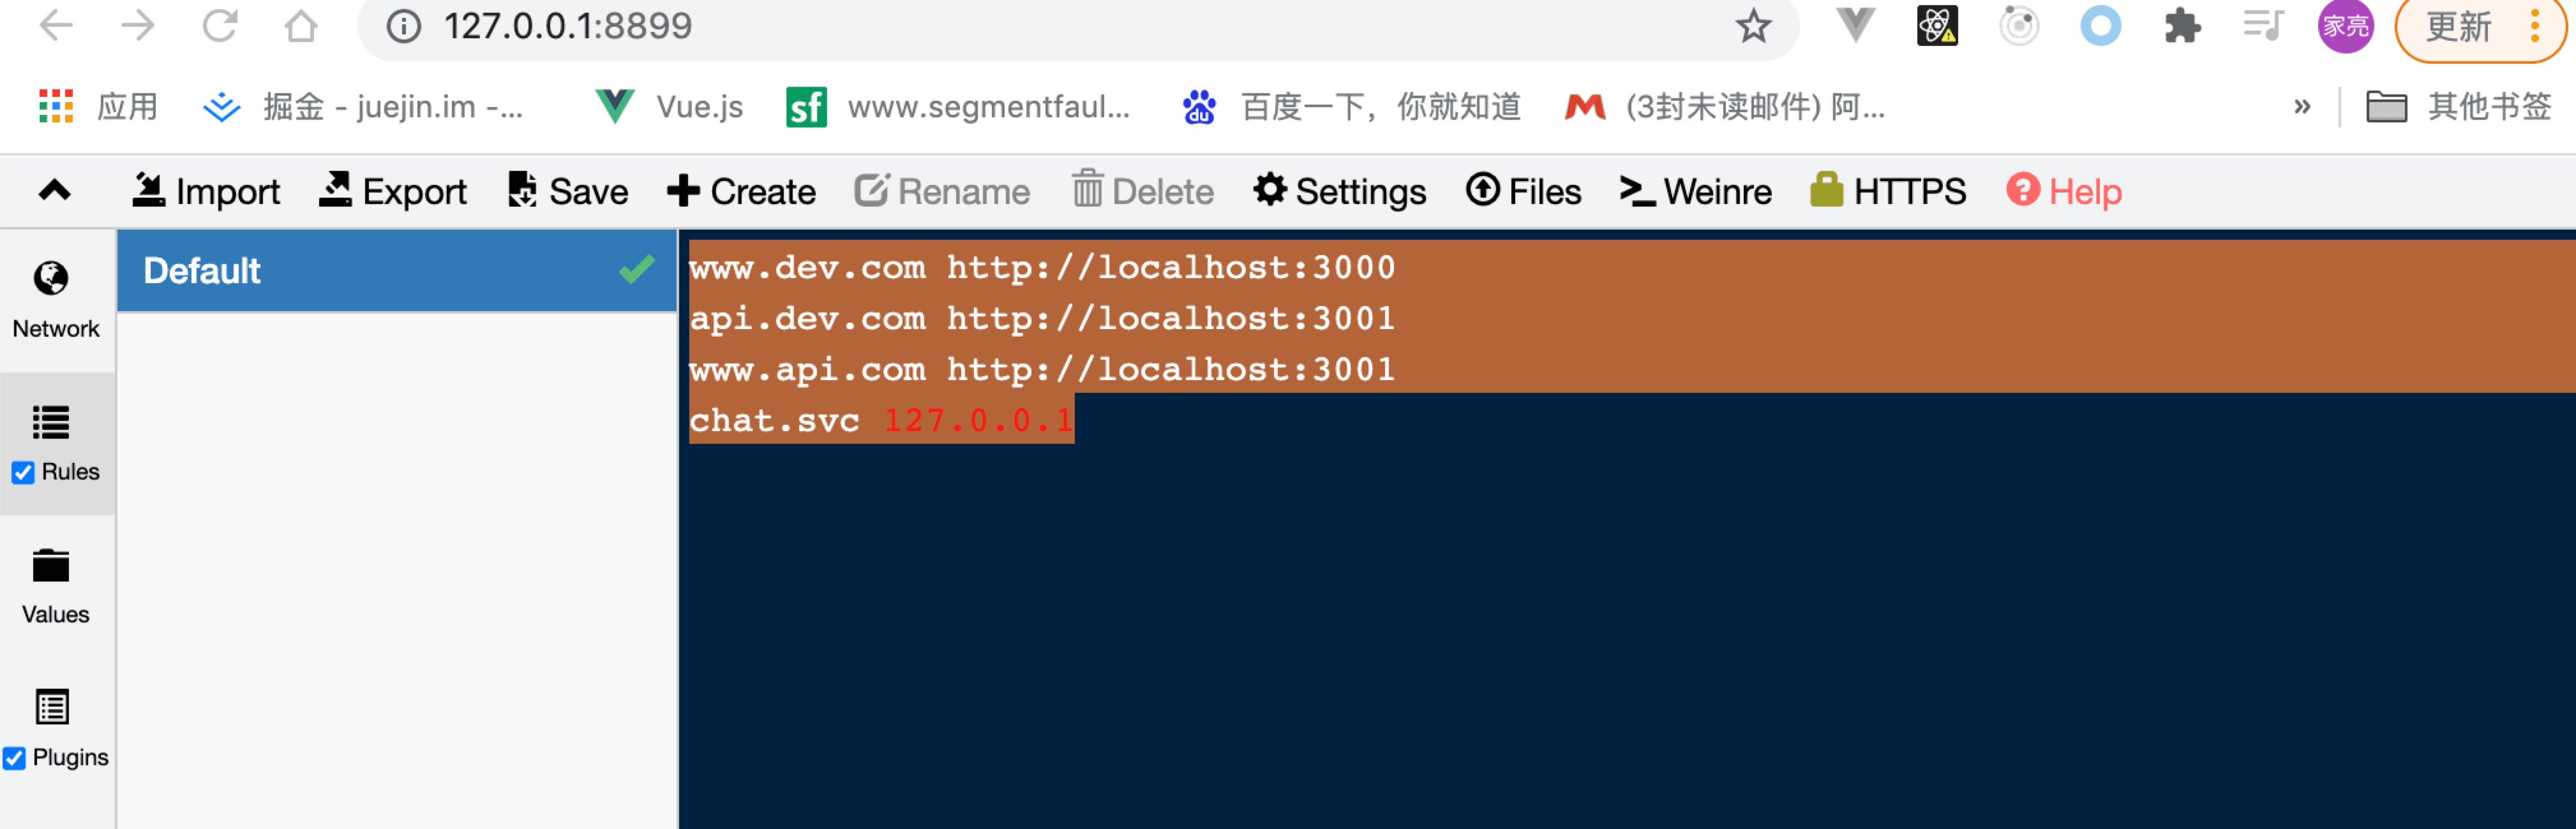This screenshot has height=829, width=2576.
Task: Collapse the toolbar with the up chevron
Action: click(55, 191)
